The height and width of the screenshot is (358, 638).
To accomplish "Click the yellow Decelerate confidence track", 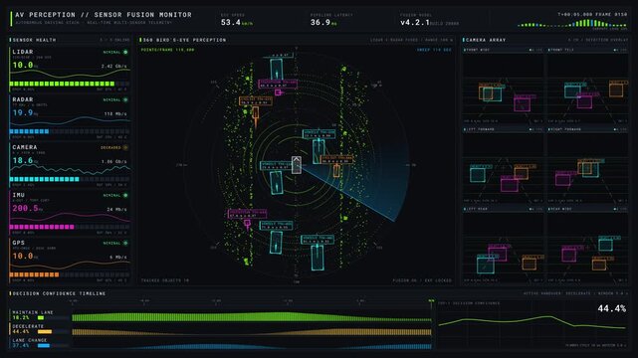I will [252, 332].
